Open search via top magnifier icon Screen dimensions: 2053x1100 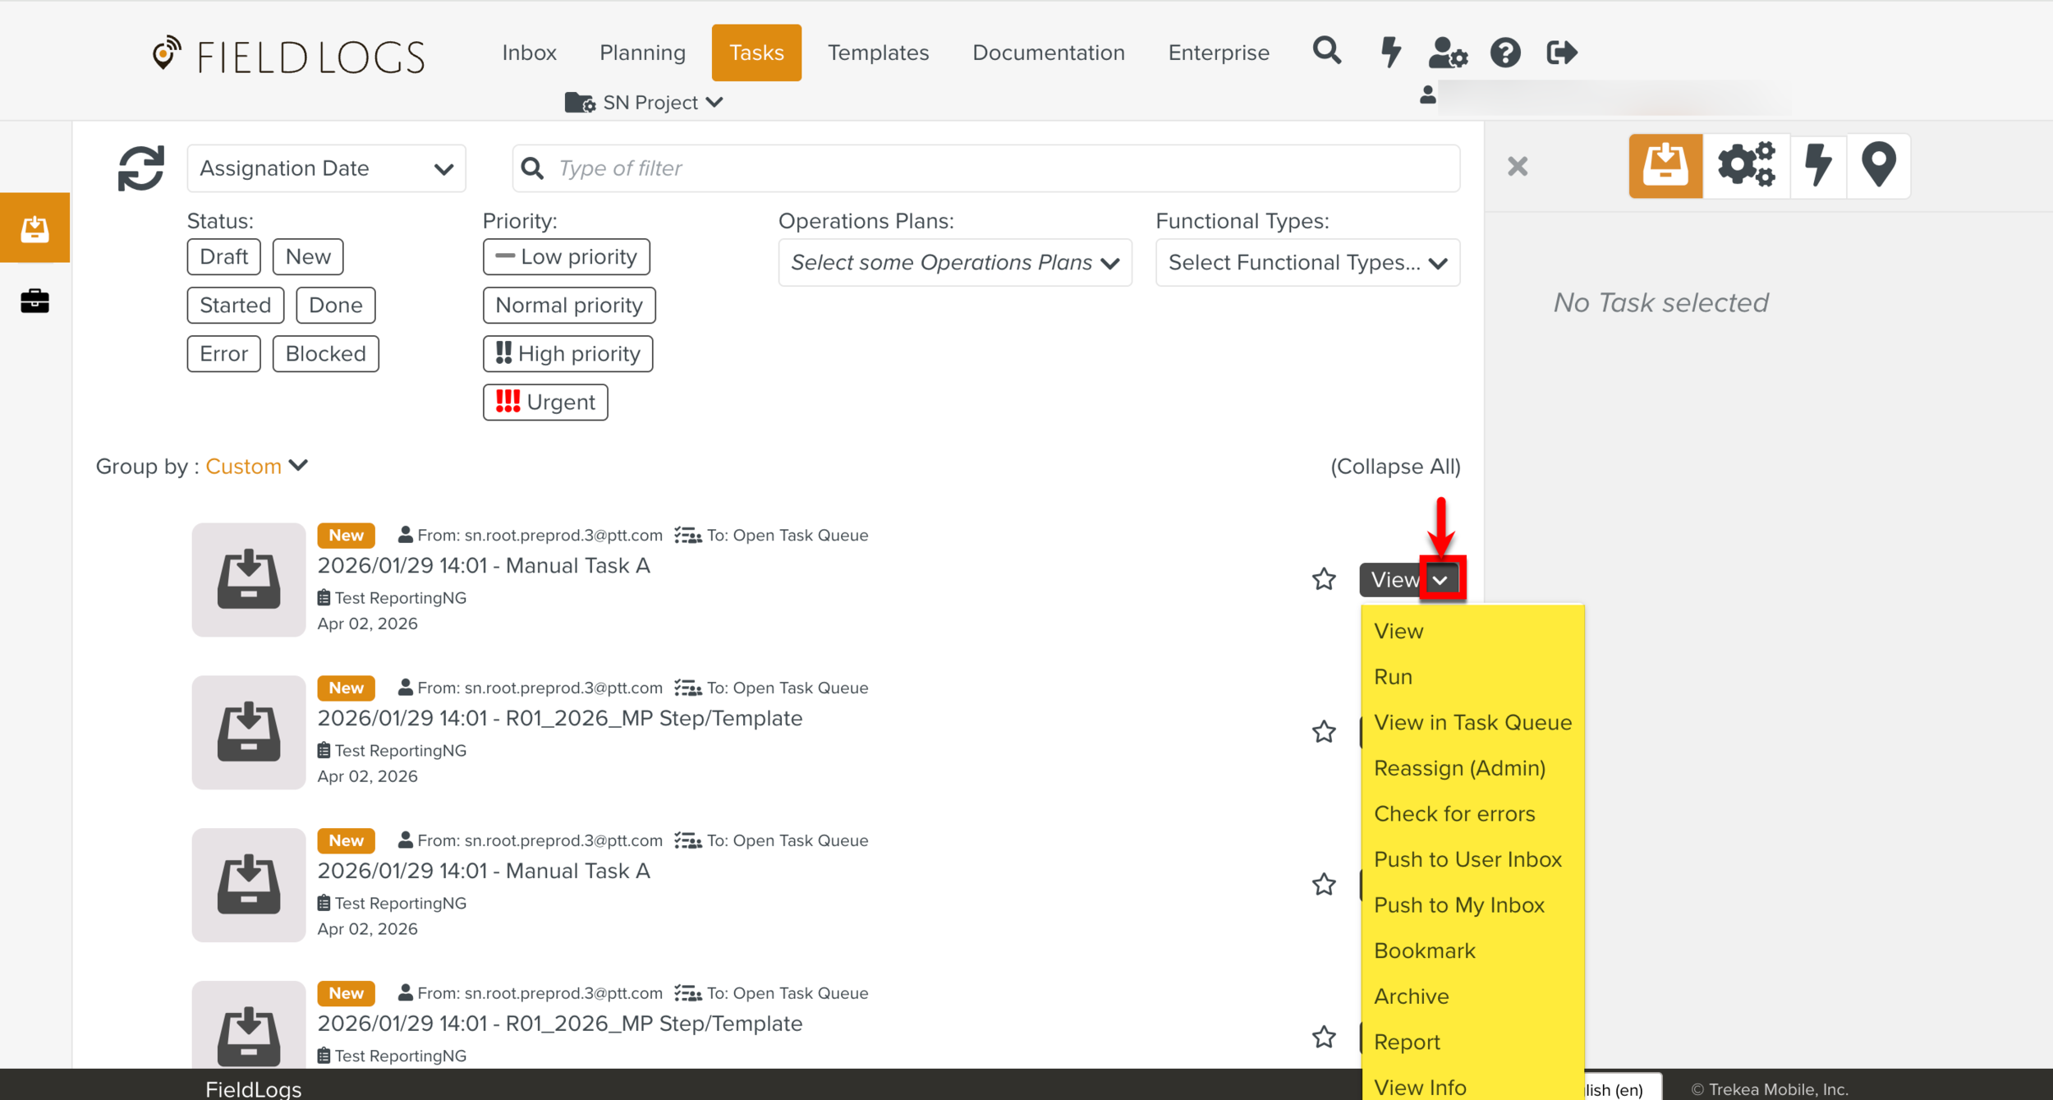(1326, 52)
